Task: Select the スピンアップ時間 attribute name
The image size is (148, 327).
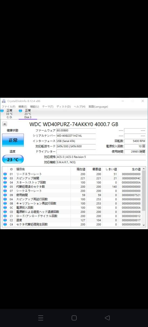Action: click(27, 178)
